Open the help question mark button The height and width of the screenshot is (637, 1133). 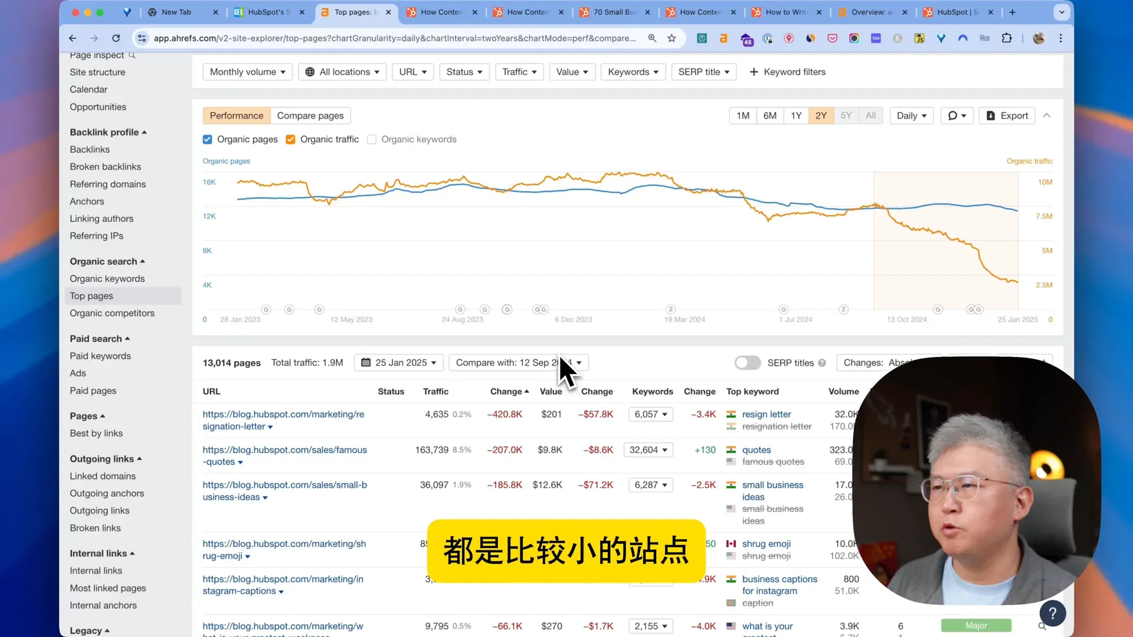pyautogui.click(x=1053, y=613)
